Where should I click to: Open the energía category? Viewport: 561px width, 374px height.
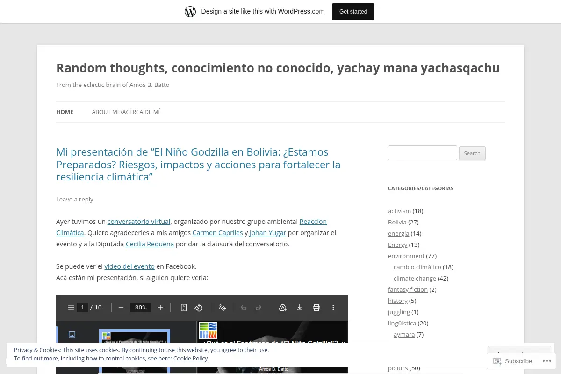[398, 233]
